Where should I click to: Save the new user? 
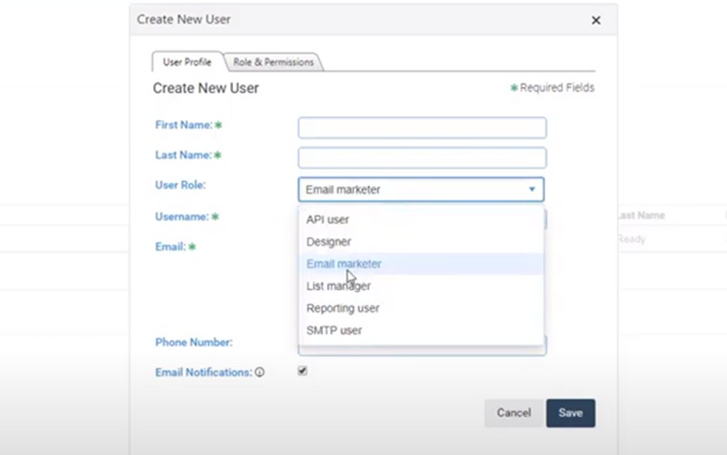tap(570, 412)
